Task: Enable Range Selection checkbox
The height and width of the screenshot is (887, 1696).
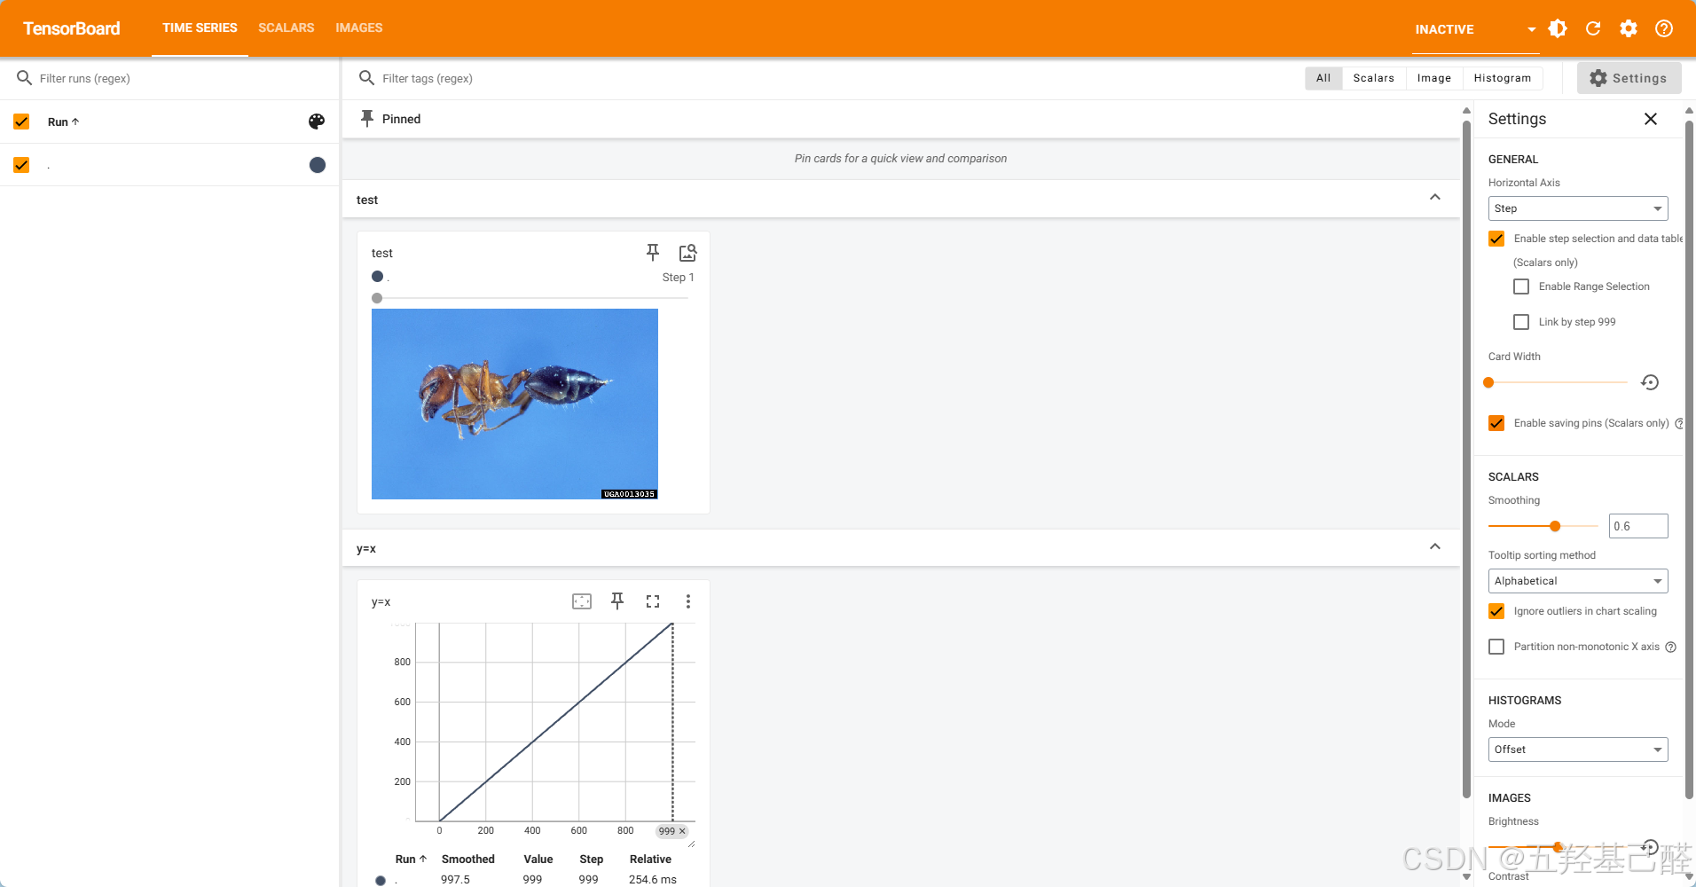Action: pos(1521,287)
